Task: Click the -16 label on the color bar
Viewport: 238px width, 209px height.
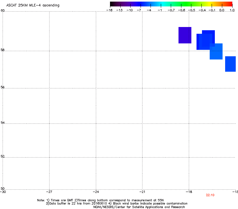Action: point(109,10)
